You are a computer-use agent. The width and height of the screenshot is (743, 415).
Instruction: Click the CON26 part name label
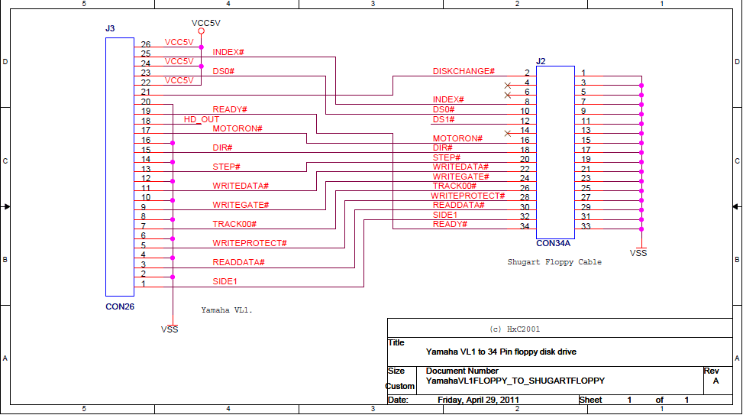(120, 306)
